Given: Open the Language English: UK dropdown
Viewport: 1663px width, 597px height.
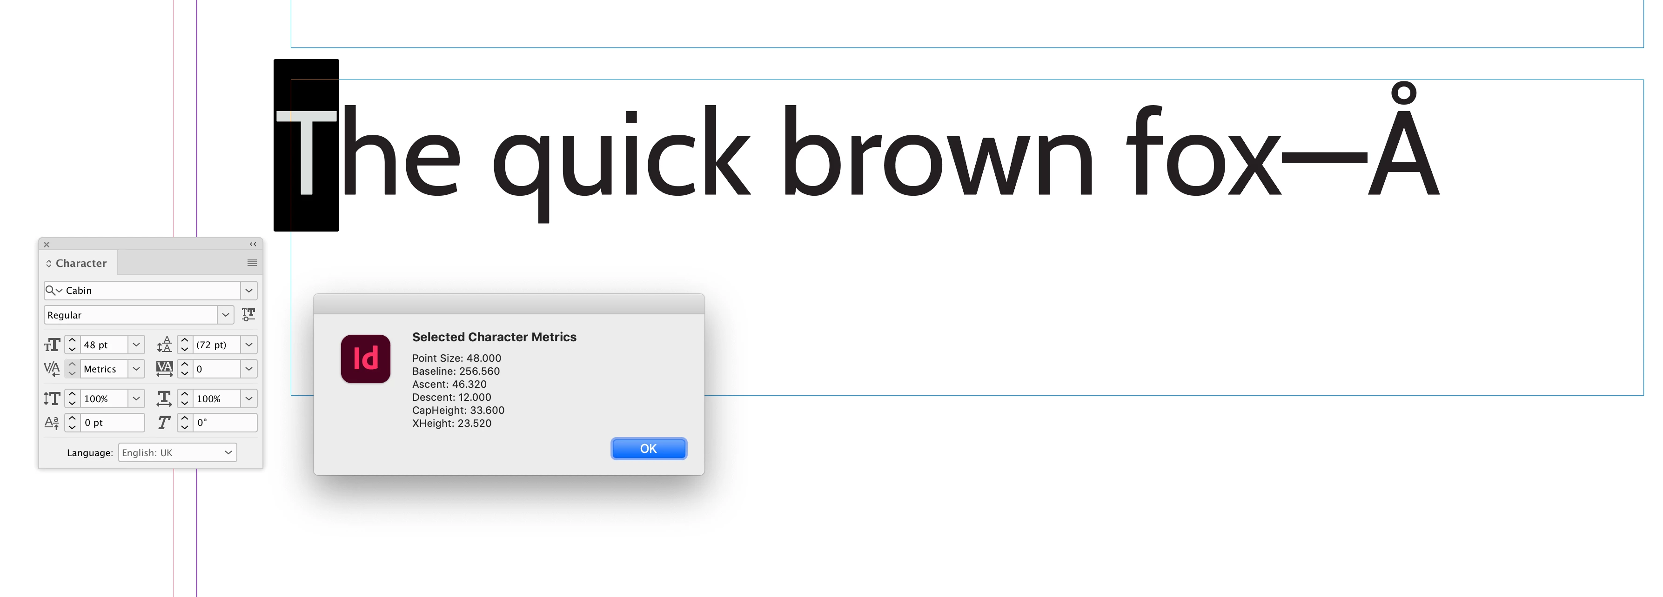Looking at the screenshot, I should pyautogui.click(x=178, y=452).
